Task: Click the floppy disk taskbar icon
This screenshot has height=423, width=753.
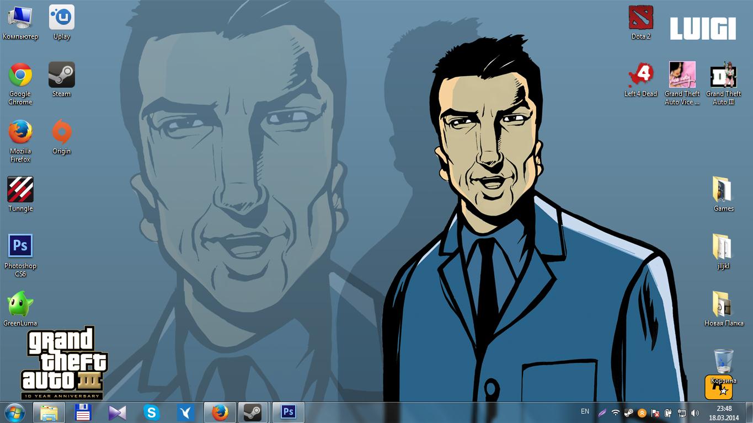Action: pos(83,413)
